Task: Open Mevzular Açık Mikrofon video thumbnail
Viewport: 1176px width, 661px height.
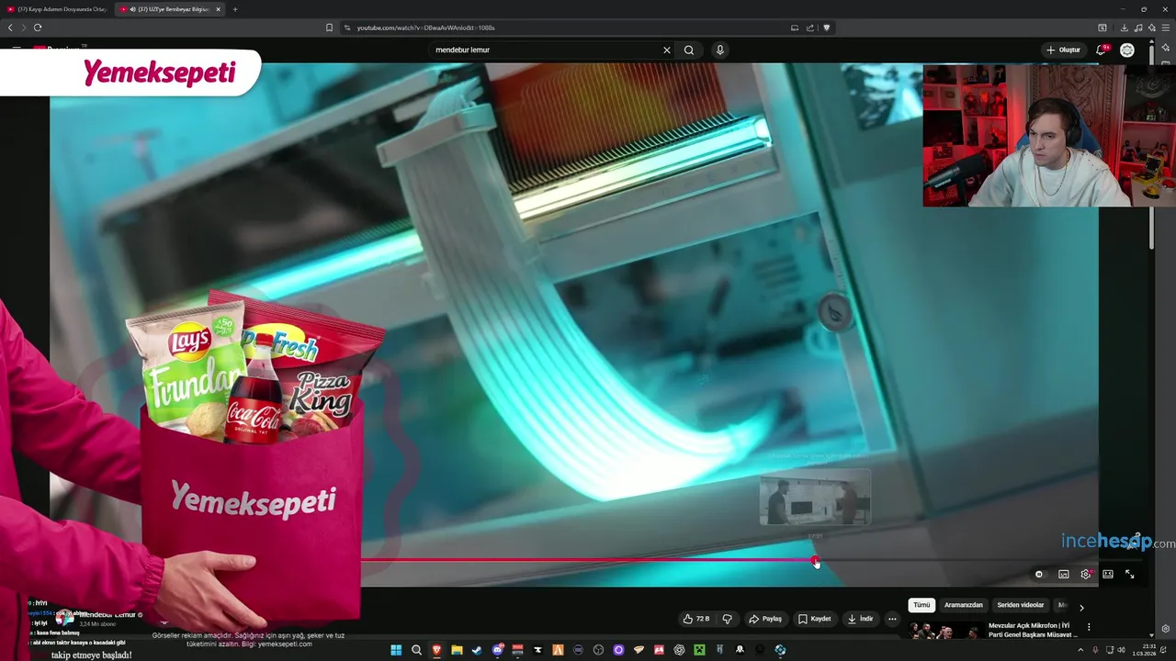Action: point(944,631)
